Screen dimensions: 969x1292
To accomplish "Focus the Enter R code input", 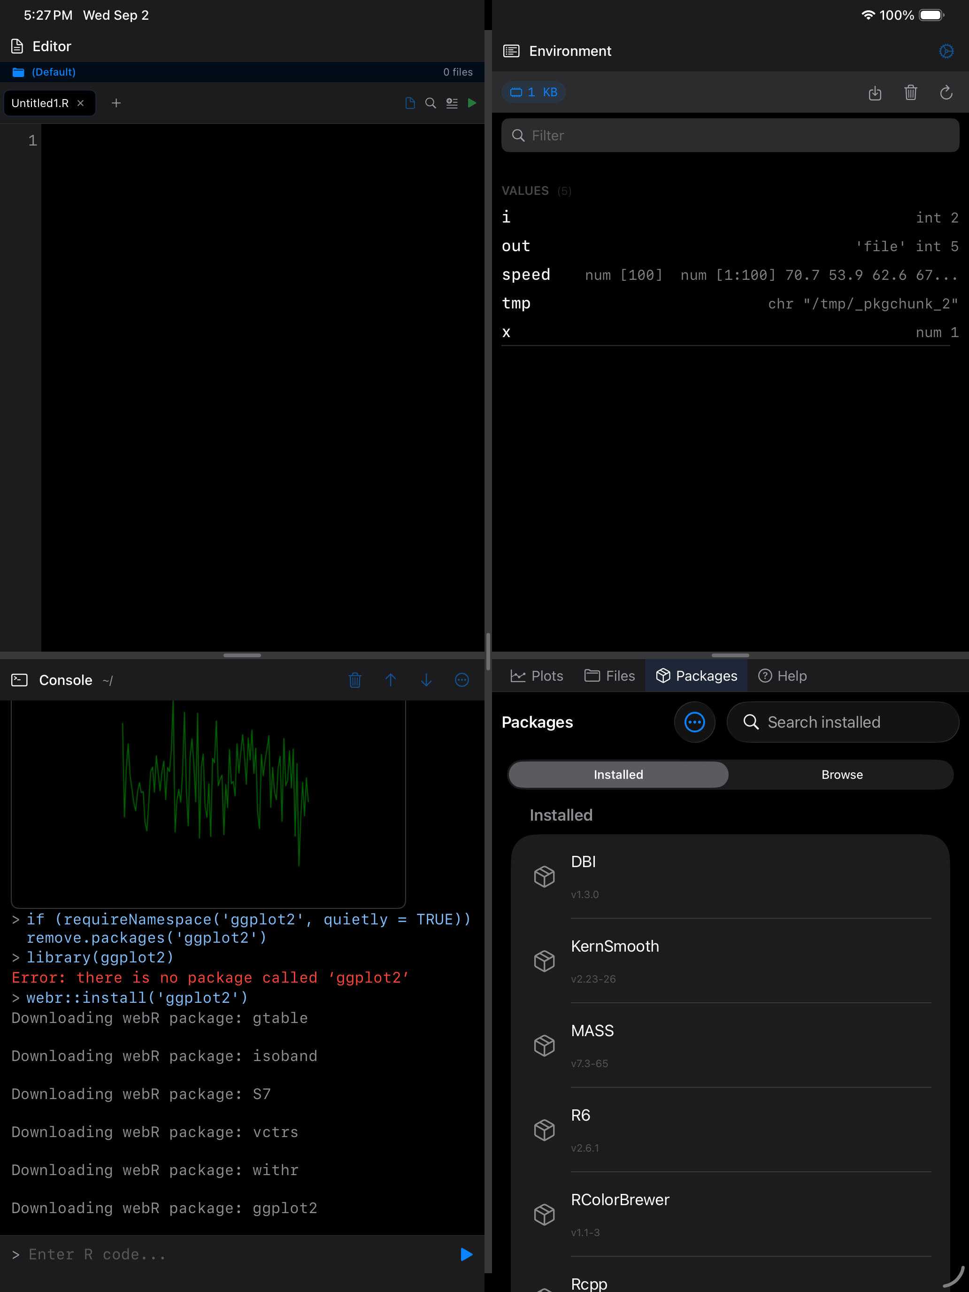I will point(234,1254).
